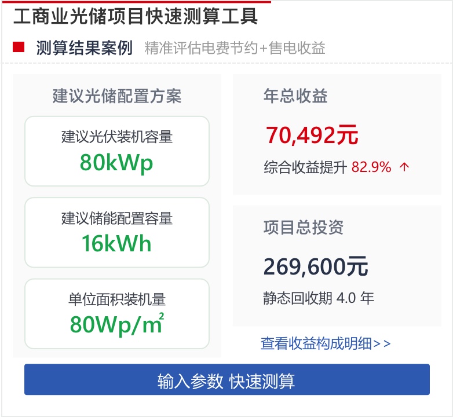This screenshot has width=453, height=417.
Task: Click the green 16kWh value
Action: [117, 244]
